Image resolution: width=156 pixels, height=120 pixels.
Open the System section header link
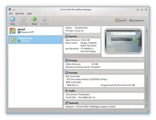(73, 36)
